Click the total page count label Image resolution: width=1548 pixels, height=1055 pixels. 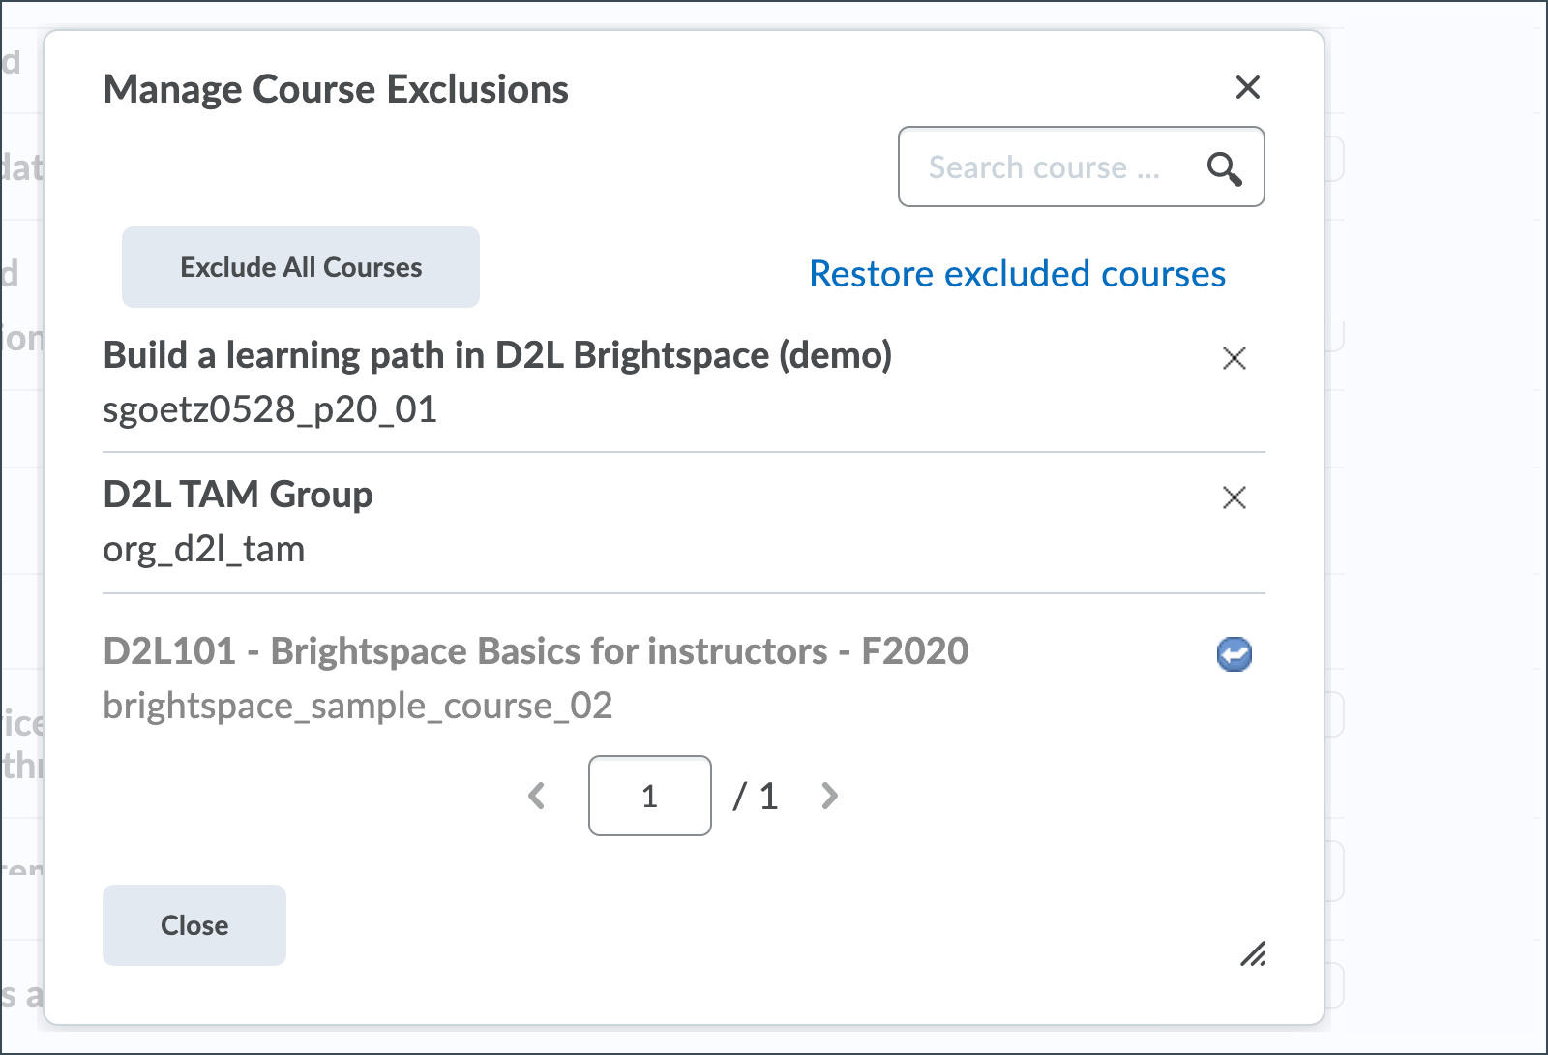(x=757, y=797)
